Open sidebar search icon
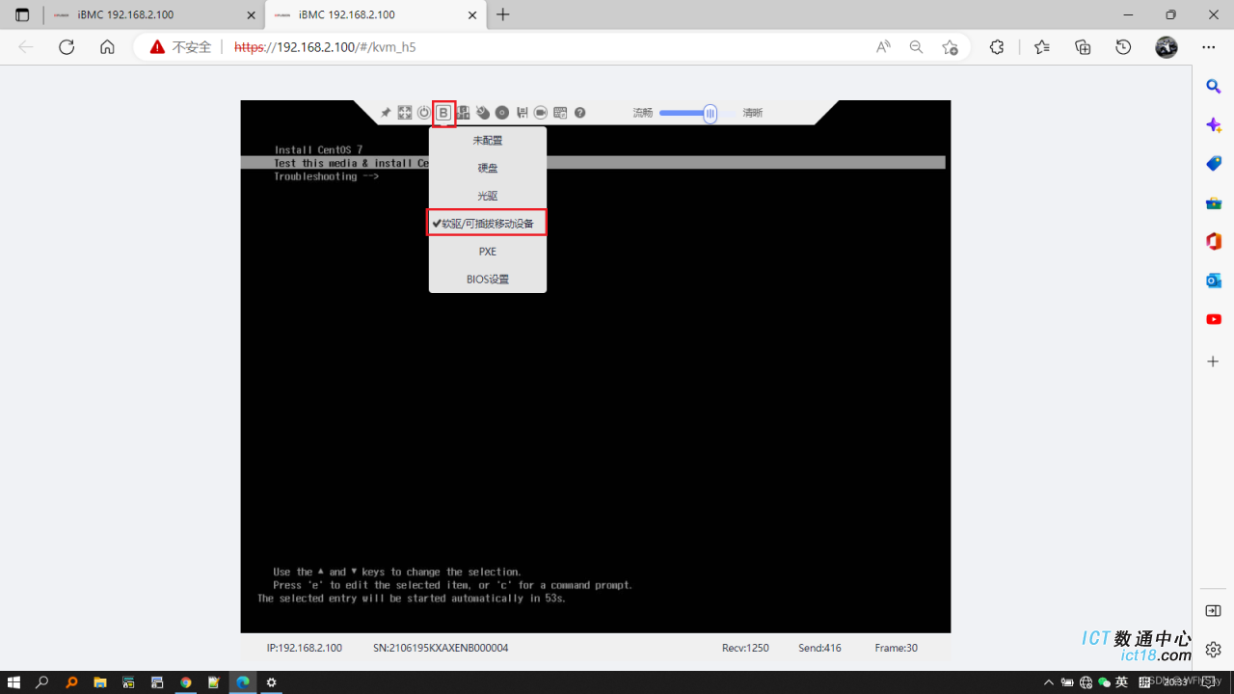1234x694 pixels. click(x=1214, y=87)
